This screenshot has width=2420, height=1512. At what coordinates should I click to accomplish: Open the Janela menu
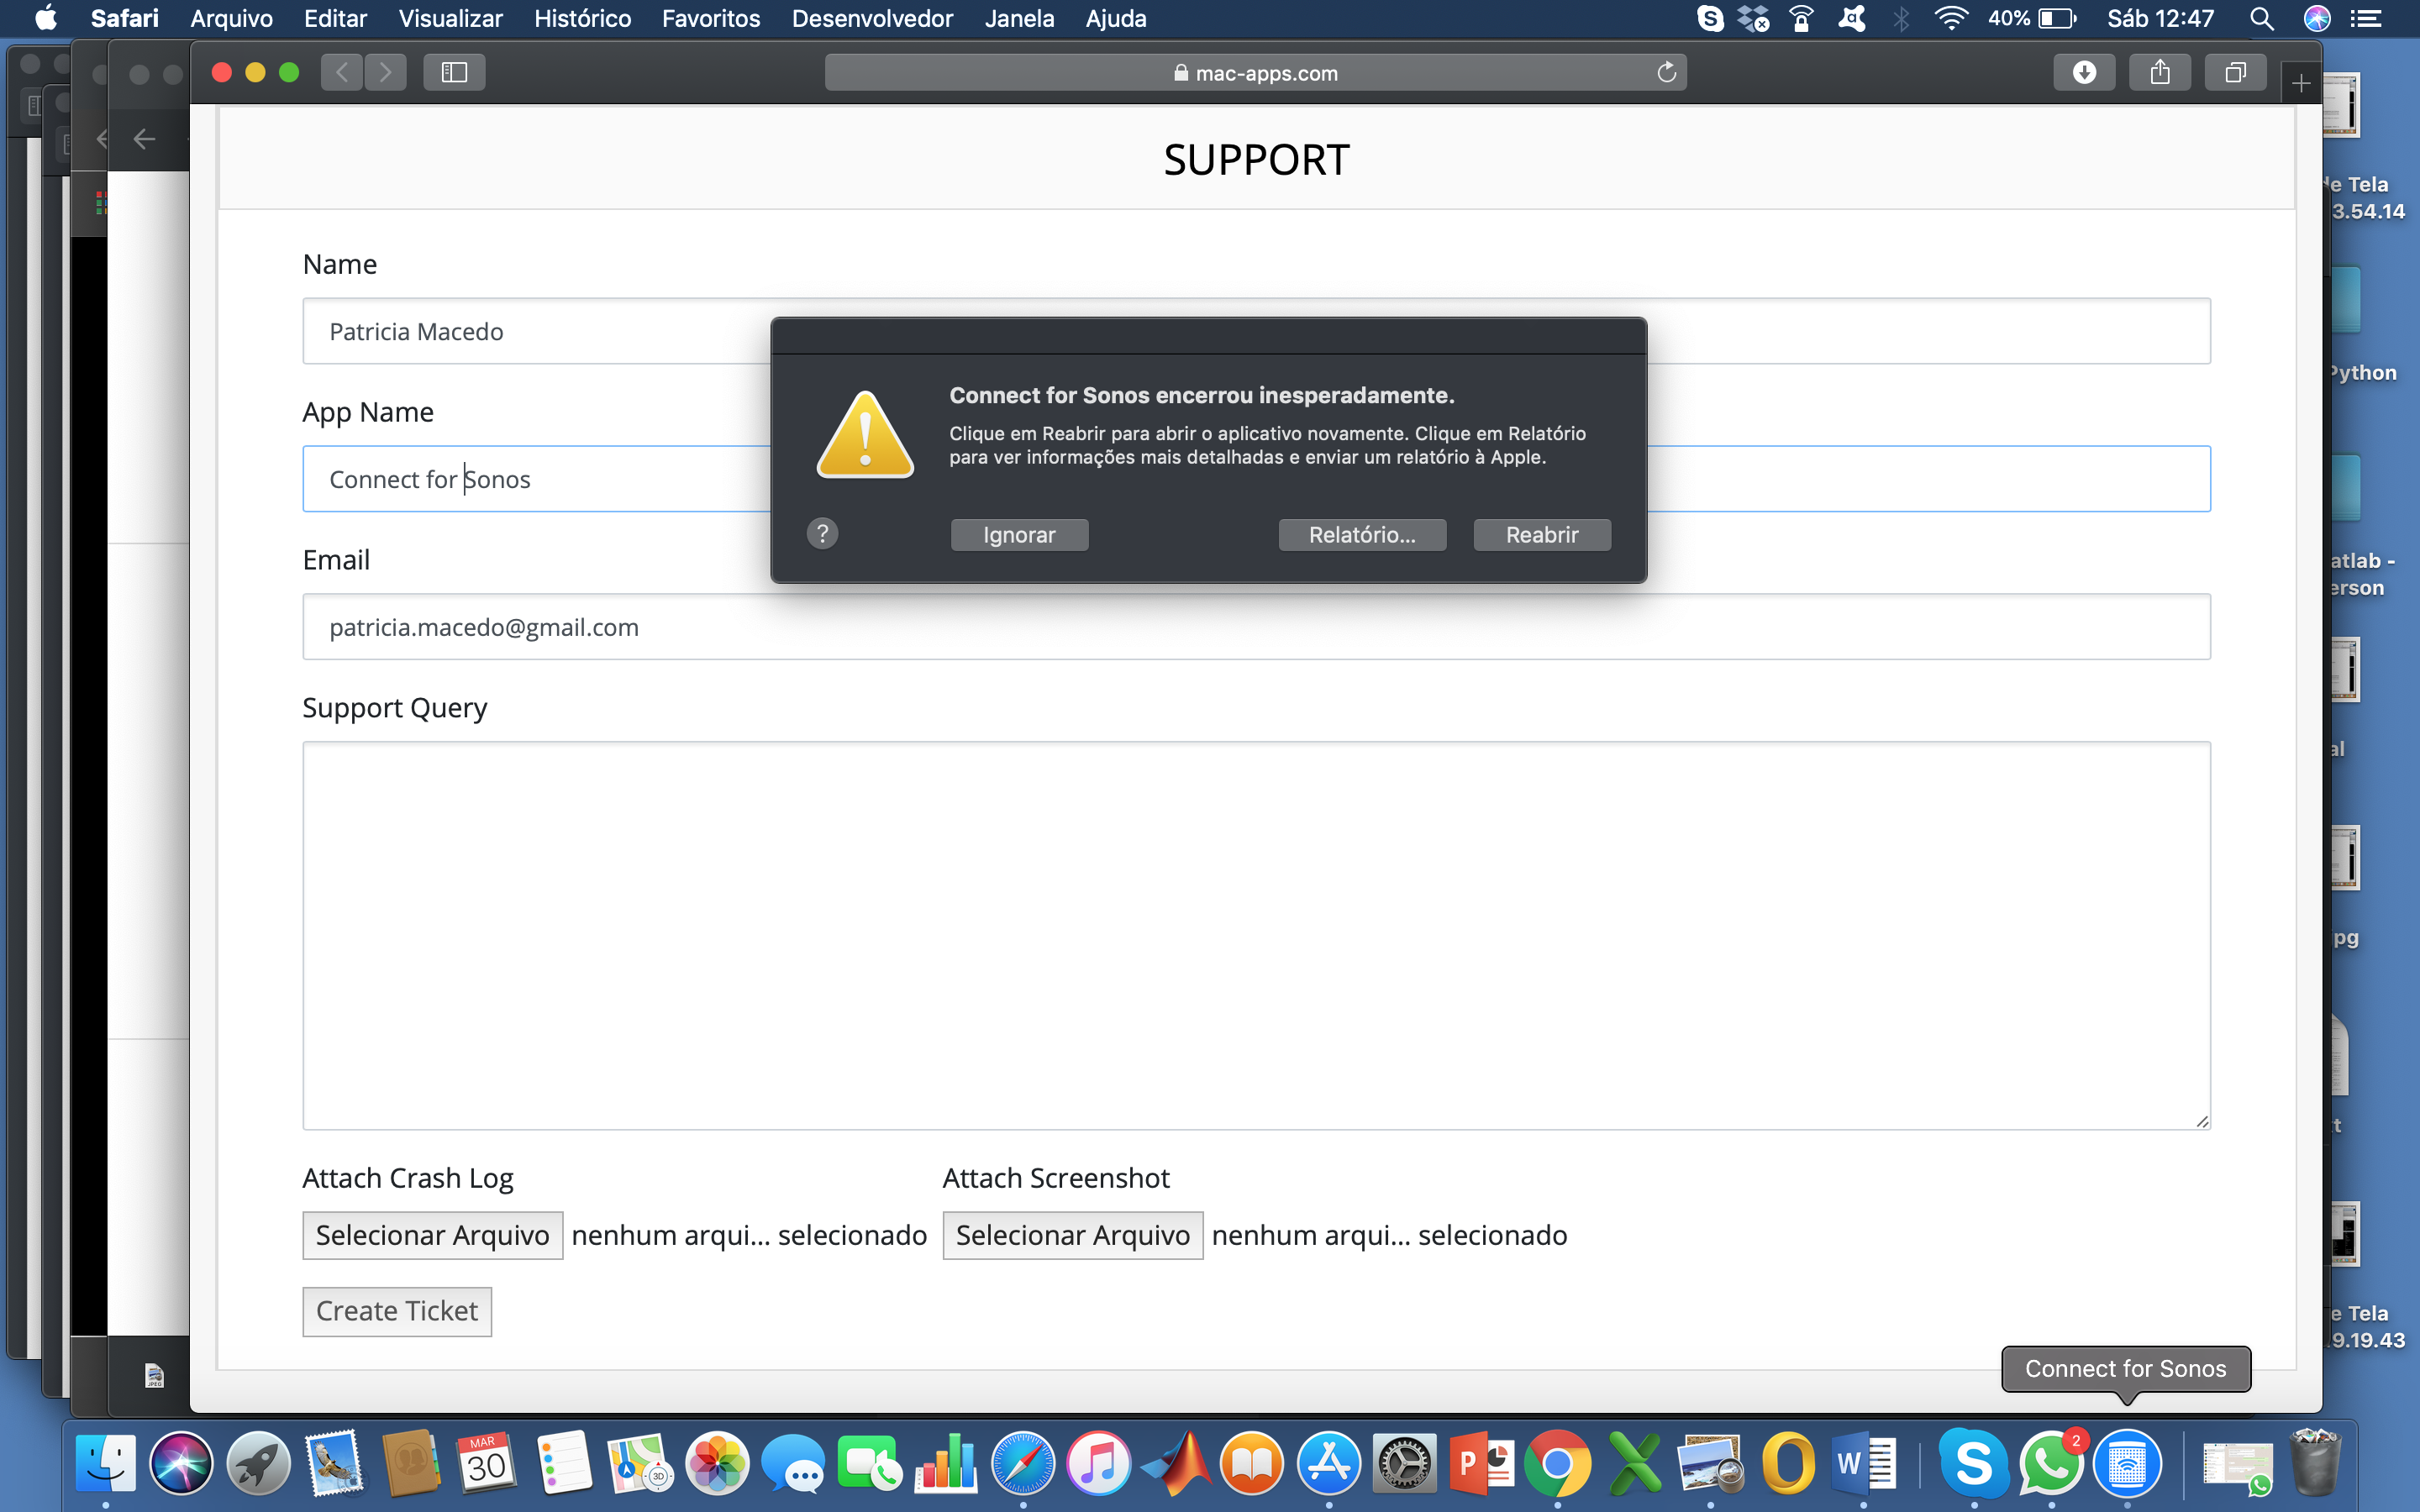[x=1019, y=18]
